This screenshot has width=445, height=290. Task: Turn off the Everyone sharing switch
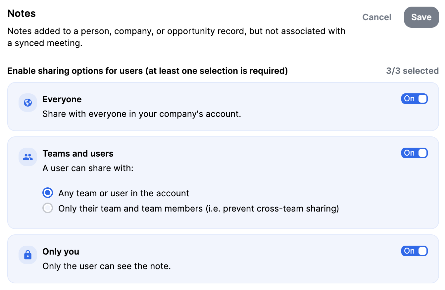click(415, 99)
